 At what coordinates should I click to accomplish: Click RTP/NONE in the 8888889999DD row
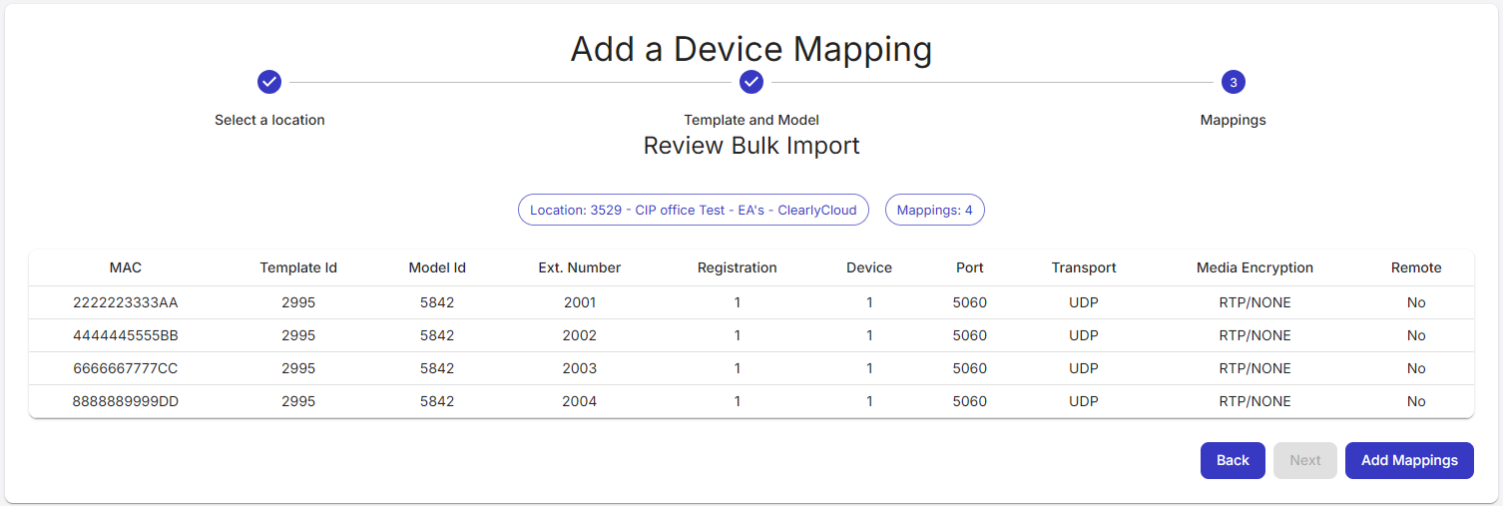coord(1255,401)
